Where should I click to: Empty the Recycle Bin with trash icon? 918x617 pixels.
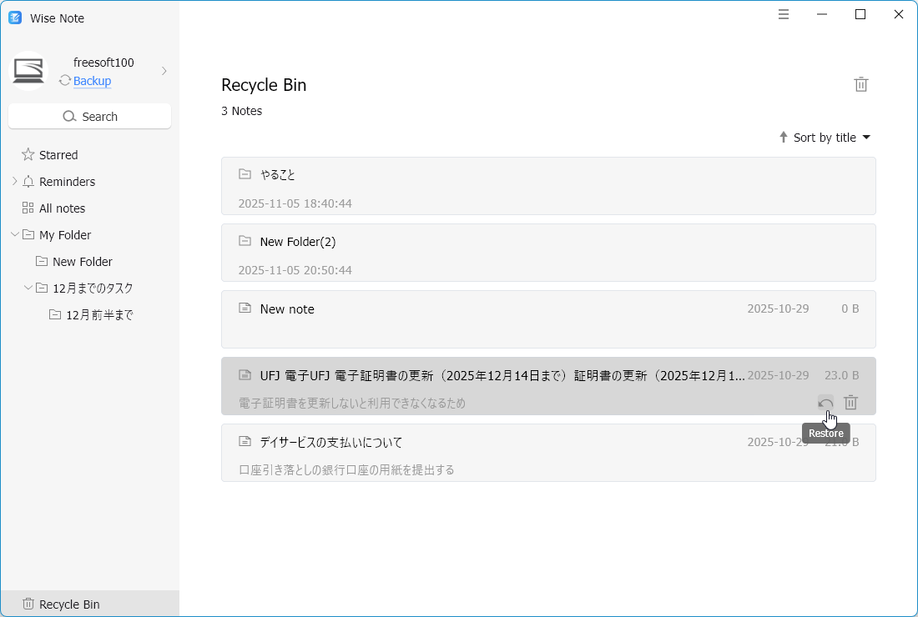860,84
